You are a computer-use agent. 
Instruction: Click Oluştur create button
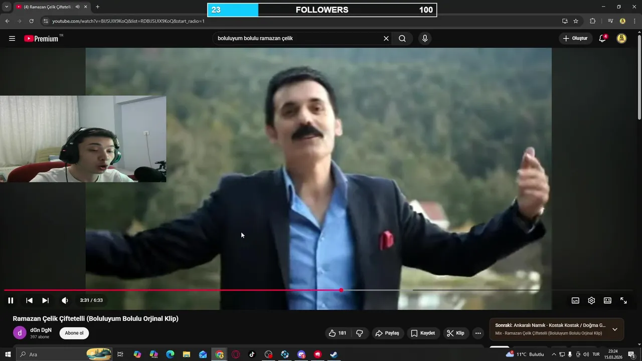point(575,39)
